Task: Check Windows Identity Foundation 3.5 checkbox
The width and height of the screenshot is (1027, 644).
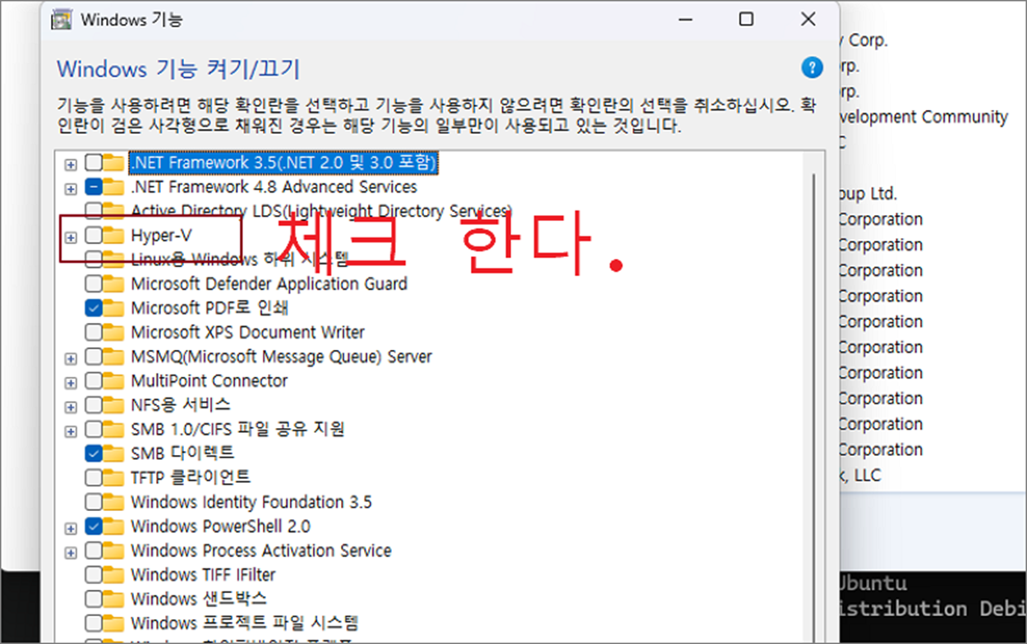Action: tap(93, 502)
